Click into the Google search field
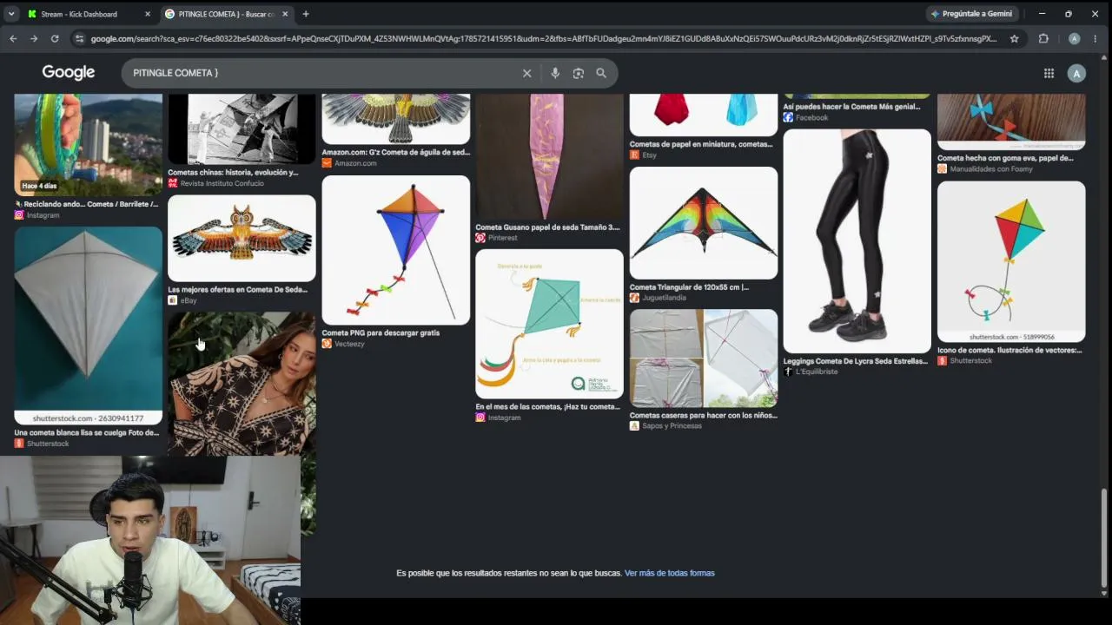Viewport: 1112px width, 625px height. 321,73
